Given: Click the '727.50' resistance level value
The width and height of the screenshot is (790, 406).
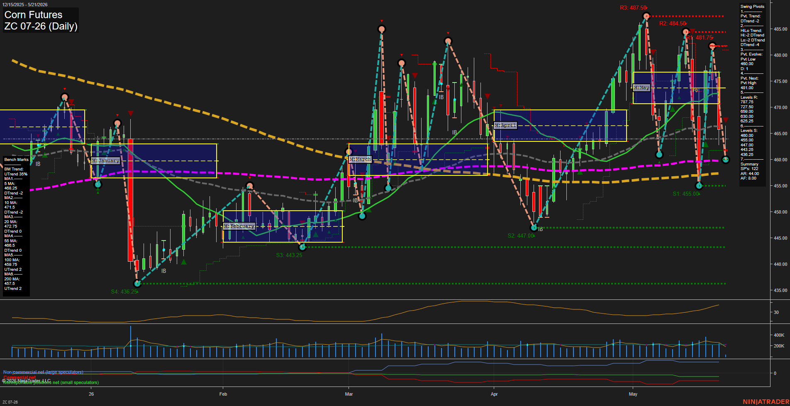Looking at the screenshot, I should click(747, 107).
